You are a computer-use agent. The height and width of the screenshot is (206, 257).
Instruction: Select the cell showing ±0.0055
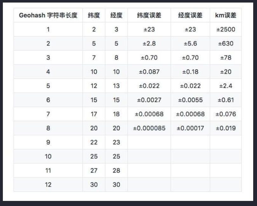[x=190, y=100]
